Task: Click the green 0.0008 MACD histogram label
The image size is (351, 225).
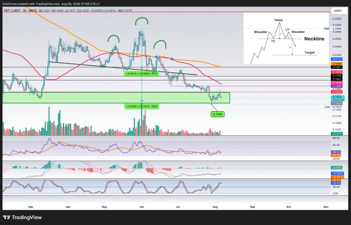Action: click(337, 168)
